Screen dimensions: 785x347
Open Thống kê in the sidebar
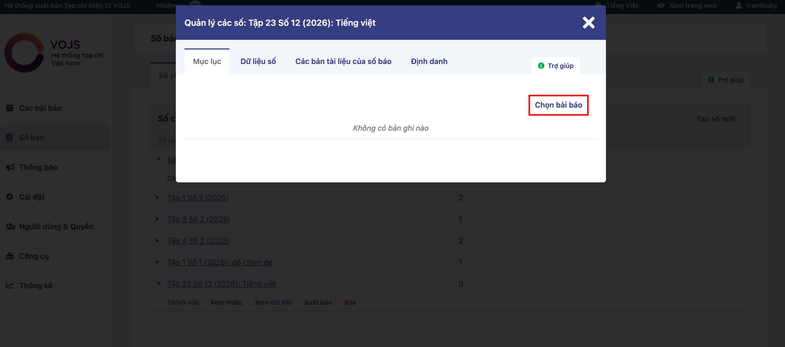[x=36, y=286]
